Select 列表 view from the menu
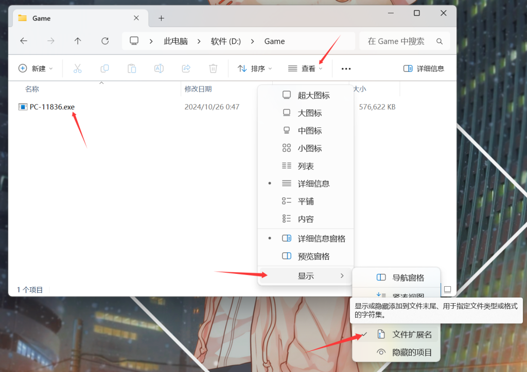Screen dimensions: 527x372 (305, 166)
